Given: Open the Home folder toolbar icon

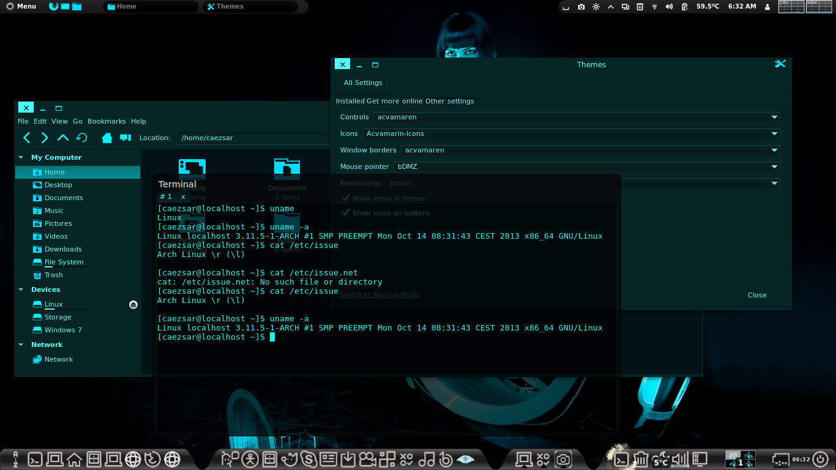Looking at the screenshot, I should (107, 138).
